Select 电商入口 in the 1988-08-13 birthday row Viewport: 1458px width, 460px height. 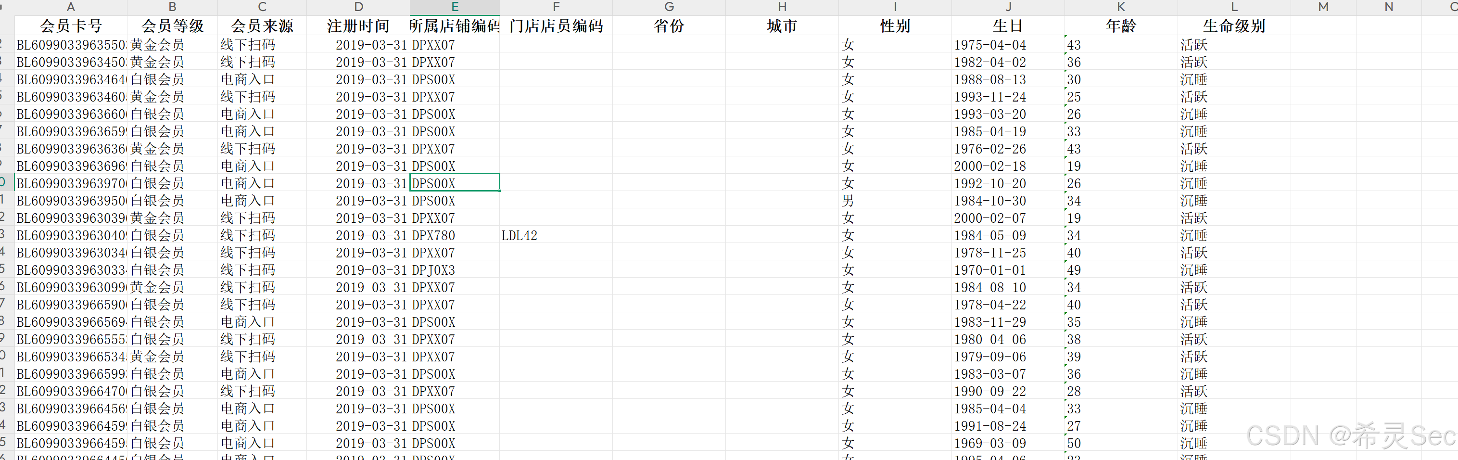[x=262, y=79]
